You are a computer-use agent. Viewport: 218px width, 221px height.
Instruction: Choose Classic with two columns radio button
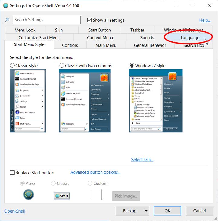(62, 65)
